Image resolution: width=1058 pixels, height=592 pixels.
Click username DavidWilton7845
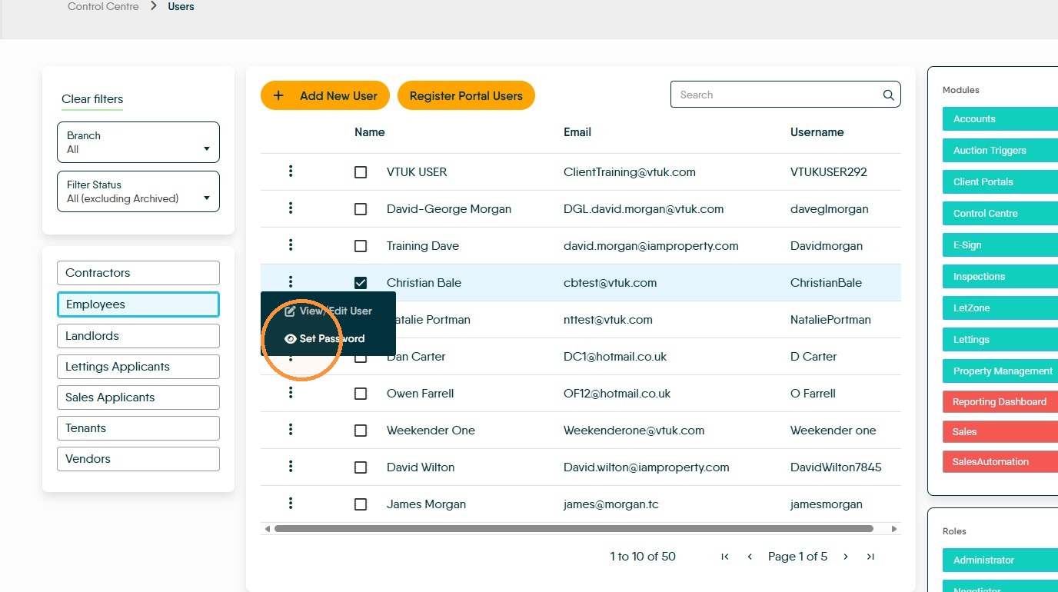coord(836,467)
